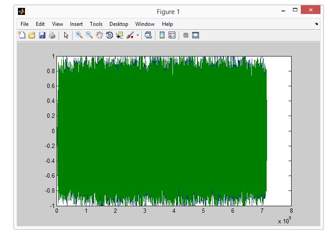Screen dimensions: 331x236
Task: Open file using the folder icon
Action: [32, 35]
